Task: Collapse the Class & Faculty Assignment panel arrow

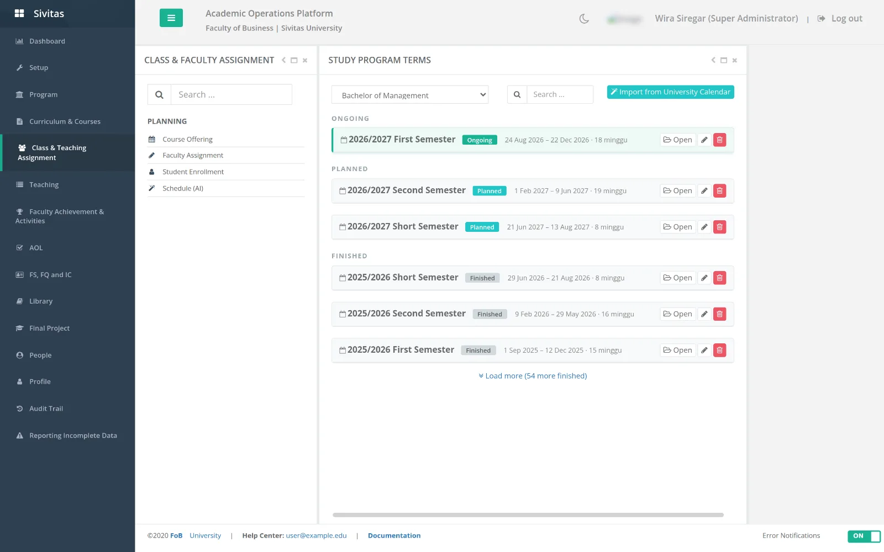Action: pos(283,60)
